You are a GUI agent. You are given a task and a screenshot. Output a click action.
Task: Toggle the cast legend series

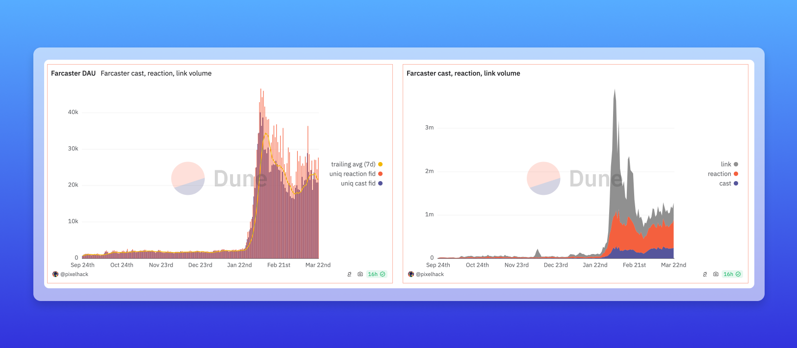point(728,184)
